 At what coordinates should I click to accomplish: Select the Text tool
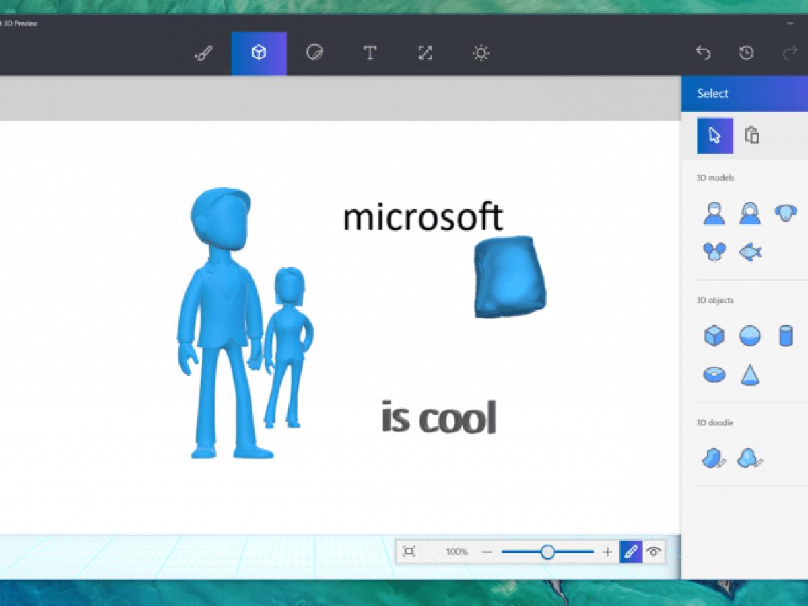370,53
